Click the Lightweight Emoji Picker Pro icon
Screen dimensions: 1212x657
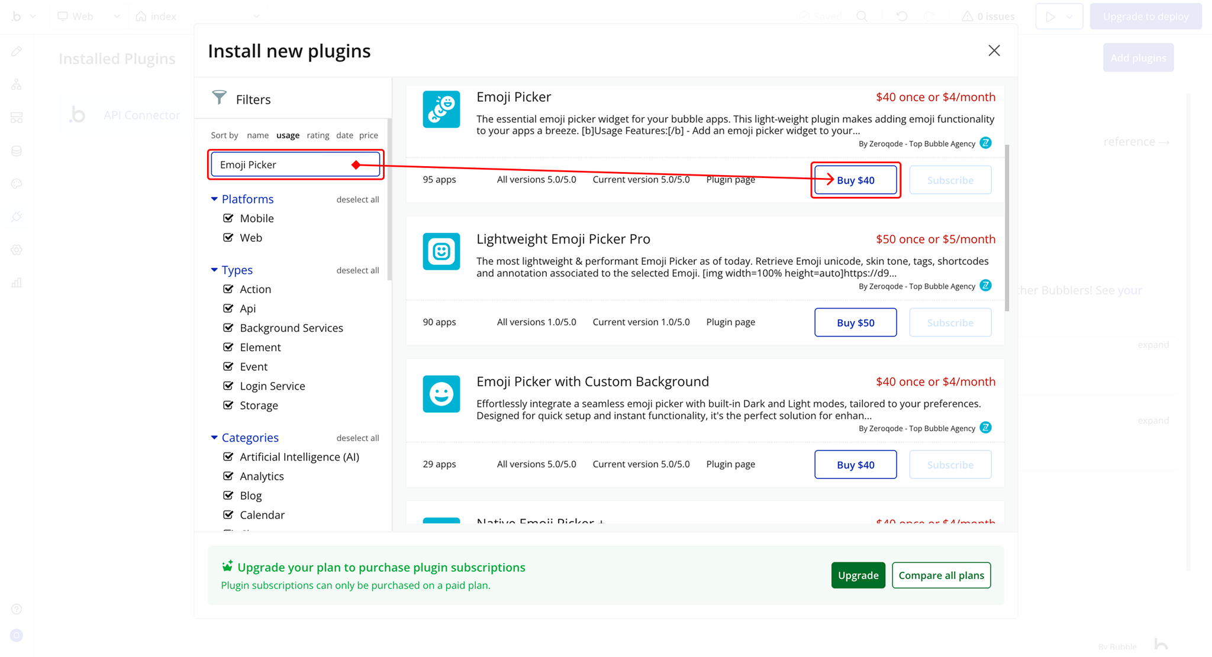point(441,251)
